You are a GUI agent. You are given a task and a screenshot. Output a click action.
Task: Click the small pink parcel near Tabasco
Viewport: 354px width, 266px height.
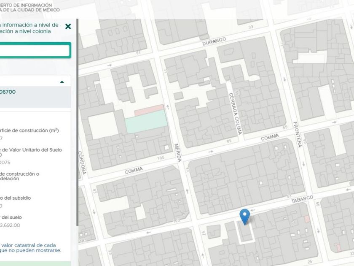click(x=307, y=219)
